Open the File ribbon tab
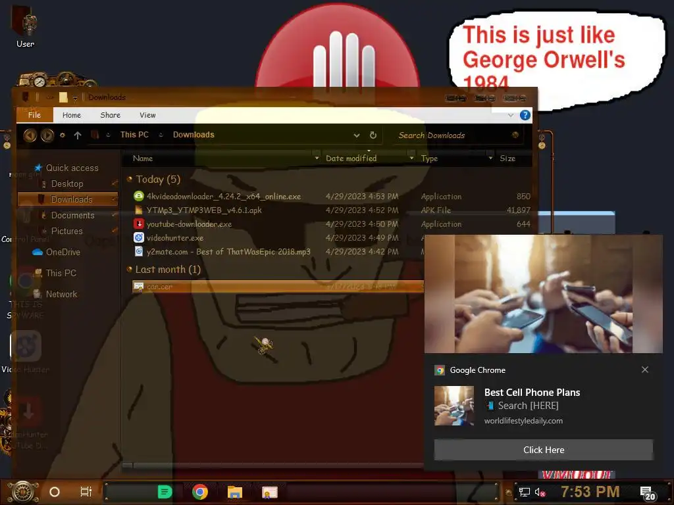 [34, 115]
